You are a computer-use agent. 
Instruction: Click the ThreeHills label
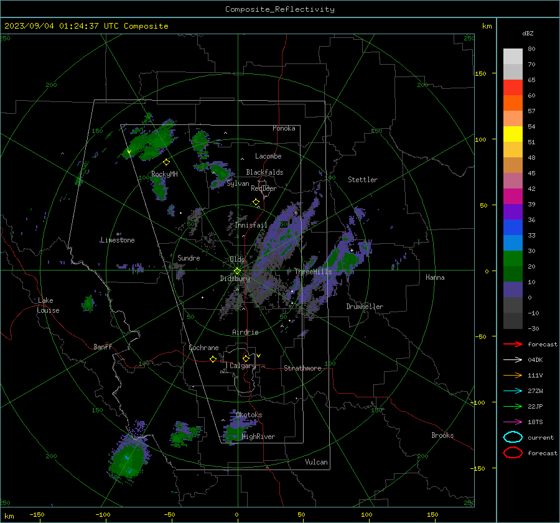tap(313, 272)
